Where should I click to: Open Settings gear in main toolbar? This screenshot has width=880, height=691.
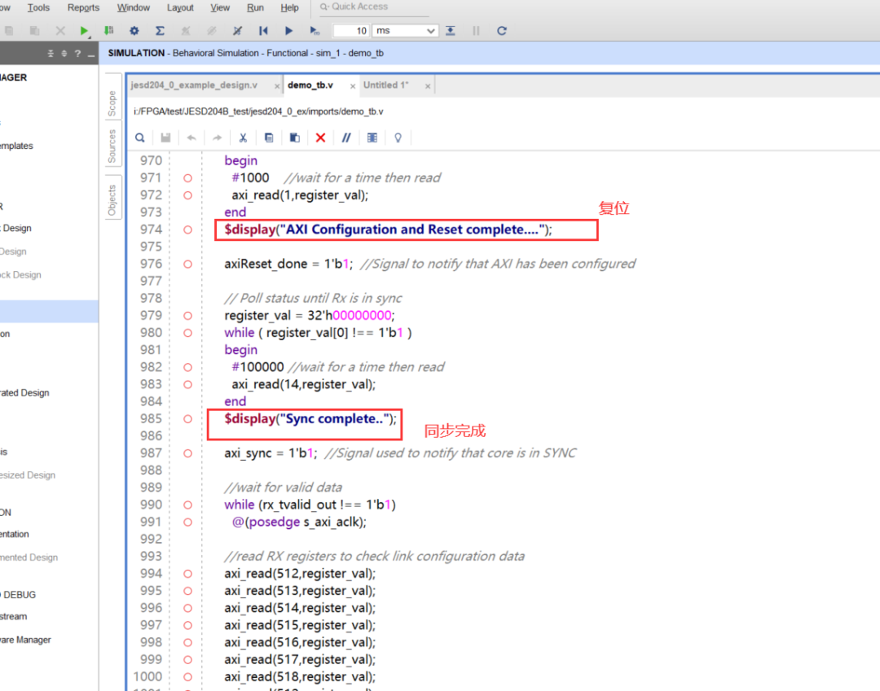[x=134, y=31]
